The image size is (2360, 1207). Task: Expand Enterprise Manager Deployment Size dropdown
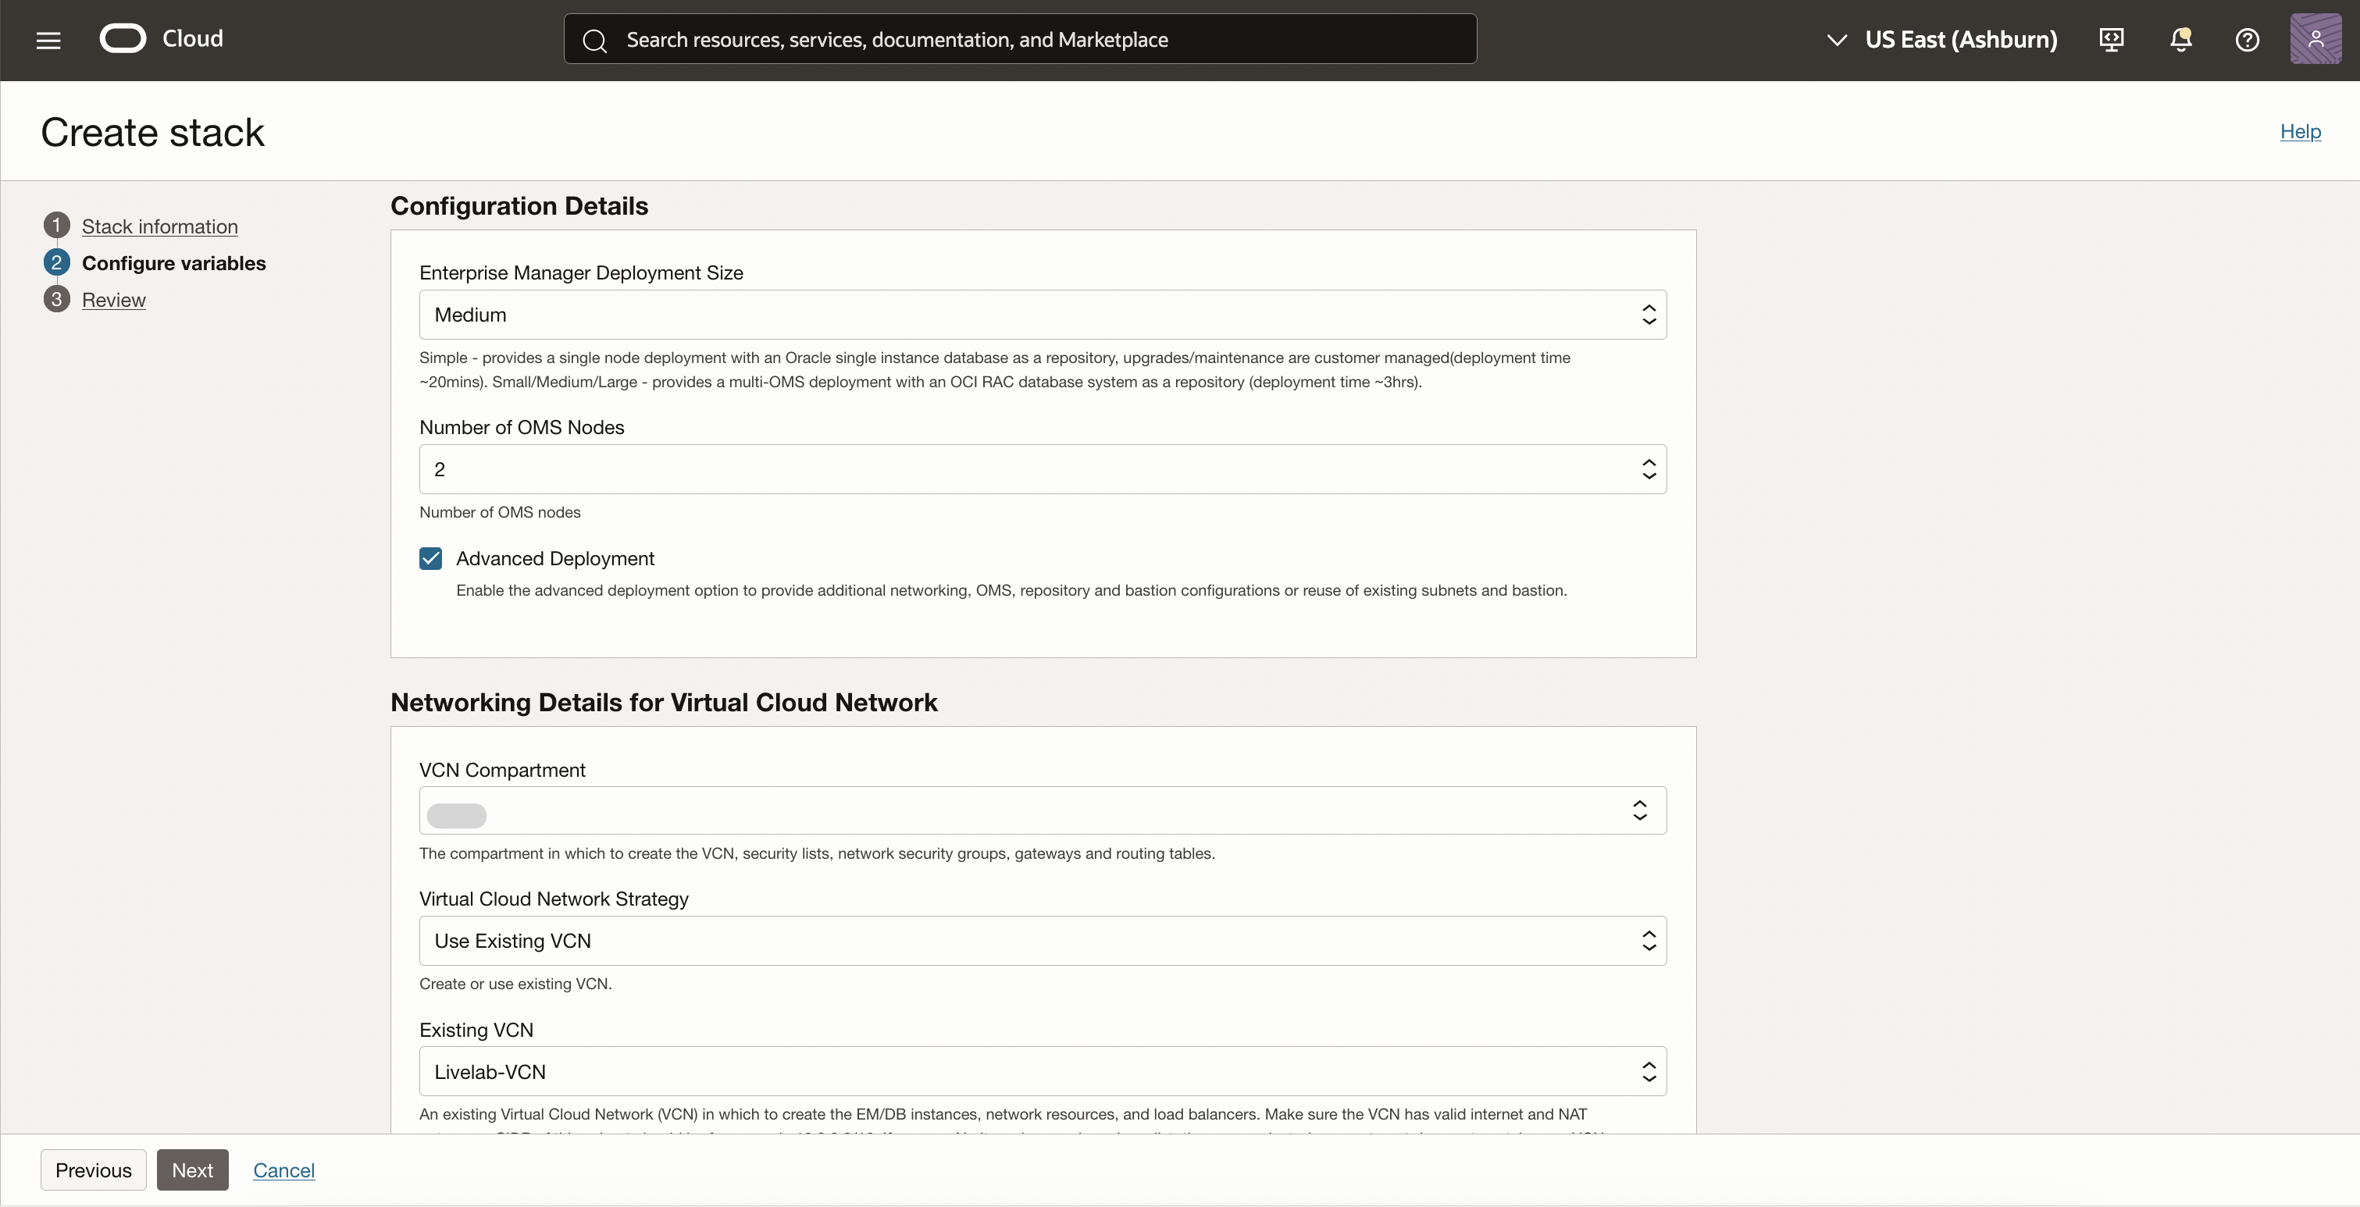1042,315
